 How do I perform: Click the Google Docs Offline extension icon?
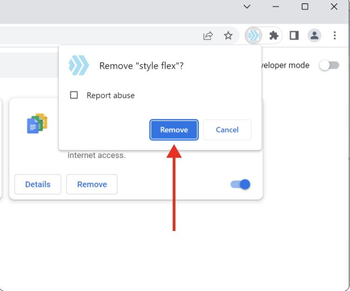click(x=37, y=123)
